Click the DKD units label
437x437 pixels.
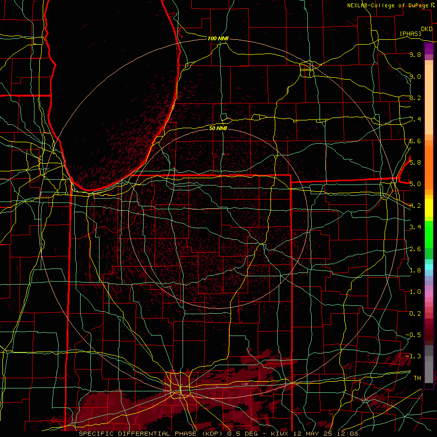click(426, 29)
